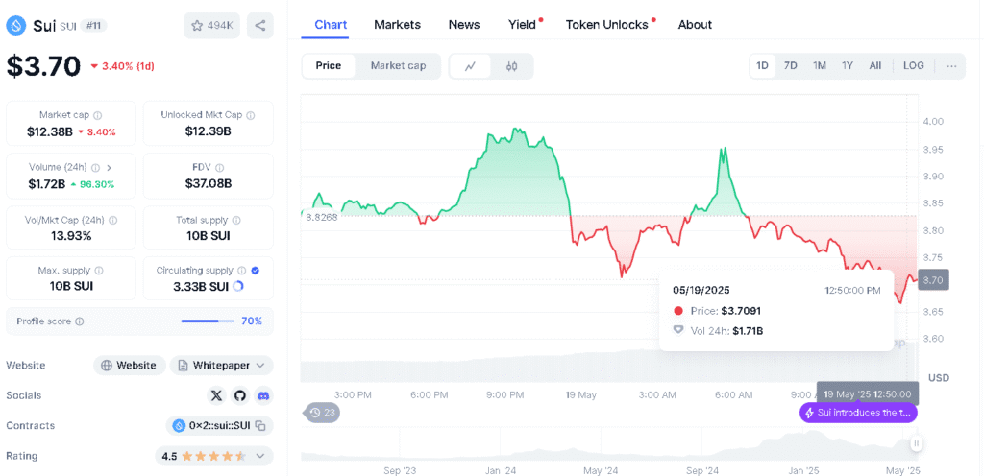Click the $37.08B FDV value

[209, 184]
